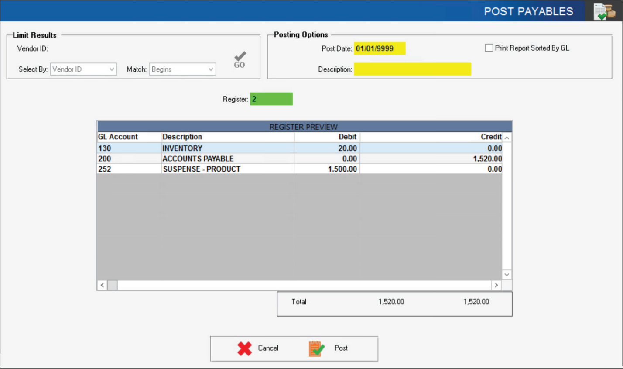Screen dimensions: 623x369
Task: Enable Print Report Sorted By GL
Action: (489, 48)
